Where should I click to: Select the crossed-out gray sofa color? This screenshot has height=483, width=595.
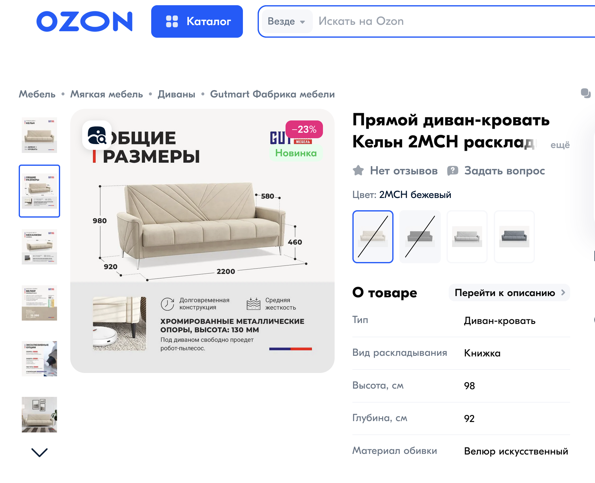click(420, 237)
